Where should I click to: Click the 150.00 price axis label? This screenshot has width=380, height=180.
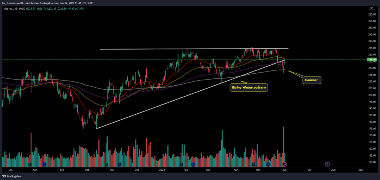(372, 162)
